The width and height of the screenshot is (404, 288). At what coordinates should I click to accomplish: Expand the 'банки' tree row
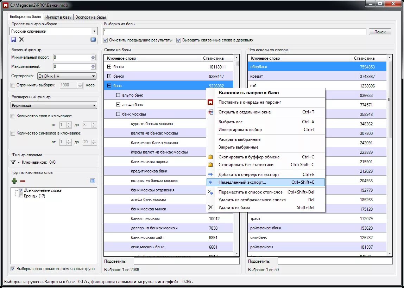pos(109,76)
